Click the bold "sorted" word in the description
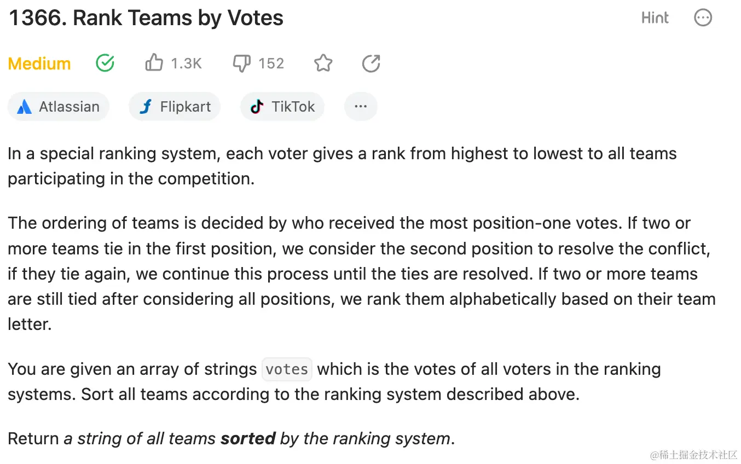This screenshot has height=464, width=741. 248,438
